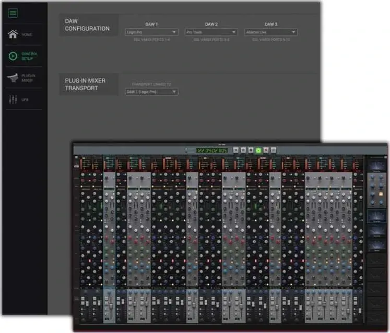390x333 pixels.
Task: Click the green play transport button
Action: (x=258, y=150)
